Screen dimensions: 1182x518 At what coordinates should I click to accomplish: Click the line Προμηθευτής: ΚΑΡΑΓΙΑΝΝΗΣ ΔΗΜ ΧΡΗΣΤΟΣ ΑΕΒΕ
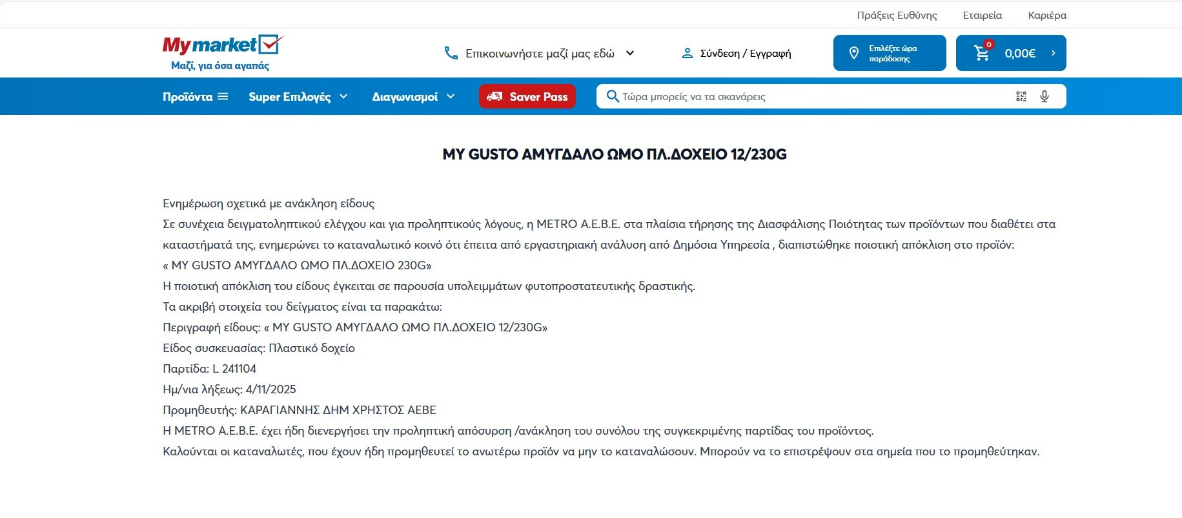click(x=300, y=410)
